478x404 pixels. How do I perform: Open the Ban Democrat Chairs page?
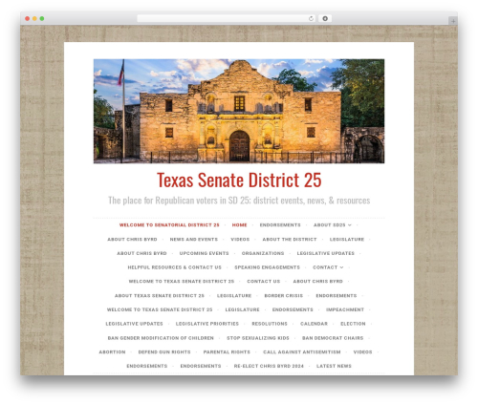pyautogui.click(x=333, y=338)
